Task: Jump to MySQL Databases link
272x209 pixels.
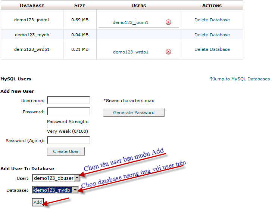Action: [240, 79]
